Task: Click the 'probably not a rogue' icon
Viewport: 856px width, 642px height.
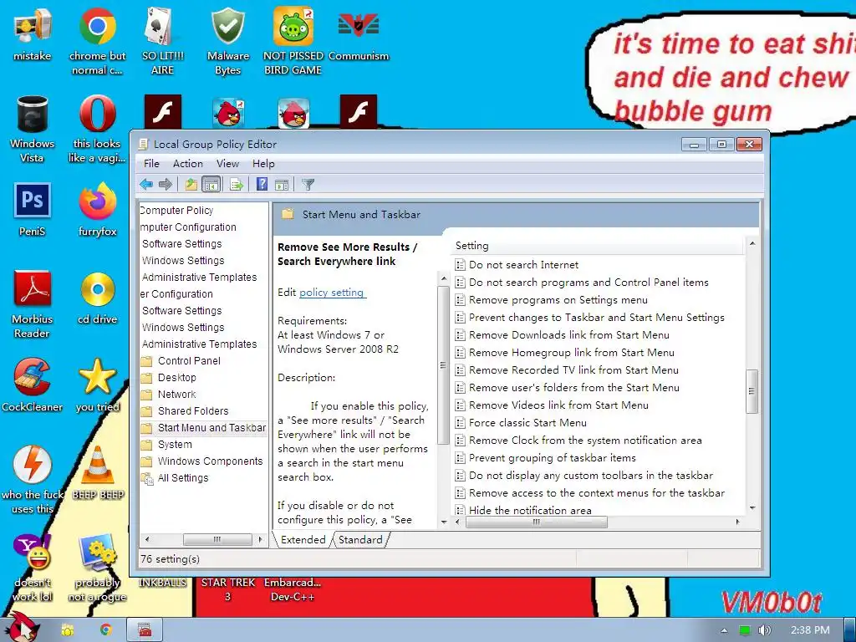Action: point(97,568)
